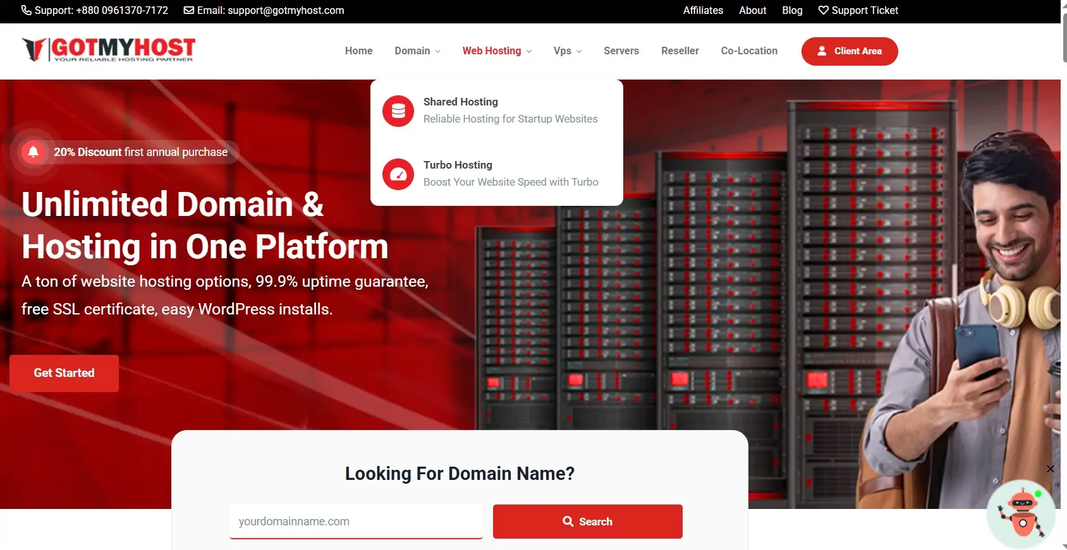Click the user icon in Client Area button
This screenshot has width=1067, height=550.
822,51
